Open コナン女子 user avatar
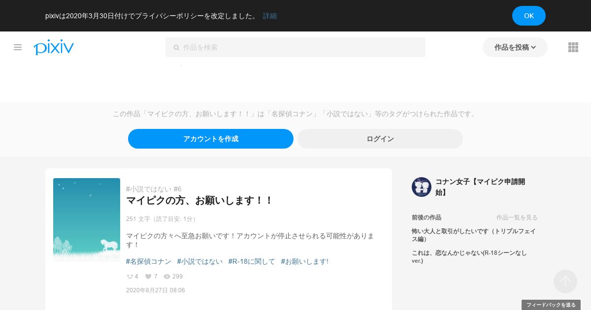 [422, 187]
